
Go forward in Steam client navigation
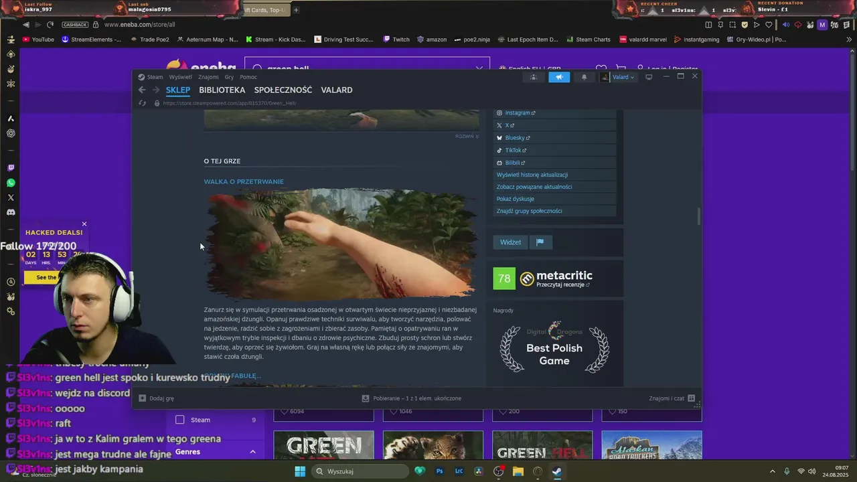pyautogui.click(x=156, y=90)
